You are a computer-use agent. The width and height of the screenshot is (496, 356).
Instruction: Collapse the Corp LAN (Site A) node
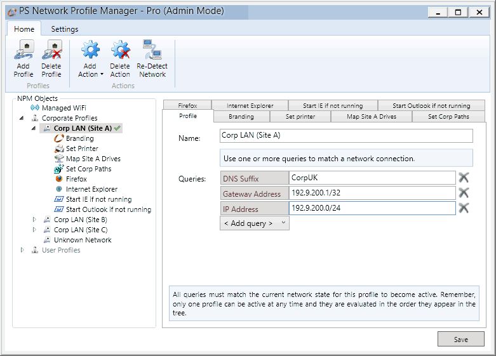[34, 128]
